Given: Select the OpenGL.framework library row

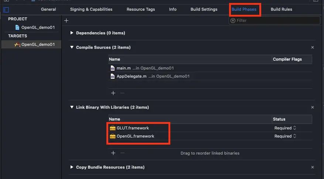Looking at the screenshot, I should pyautogui.click(x=210, y=136).
